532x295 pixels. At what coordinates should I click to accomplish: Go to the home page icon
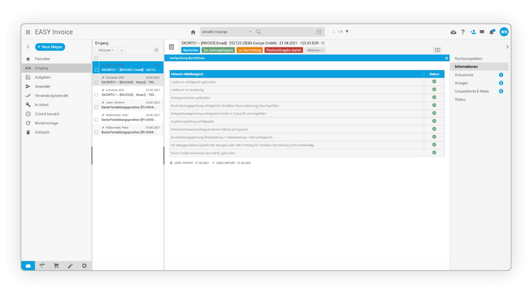point(193,32)
